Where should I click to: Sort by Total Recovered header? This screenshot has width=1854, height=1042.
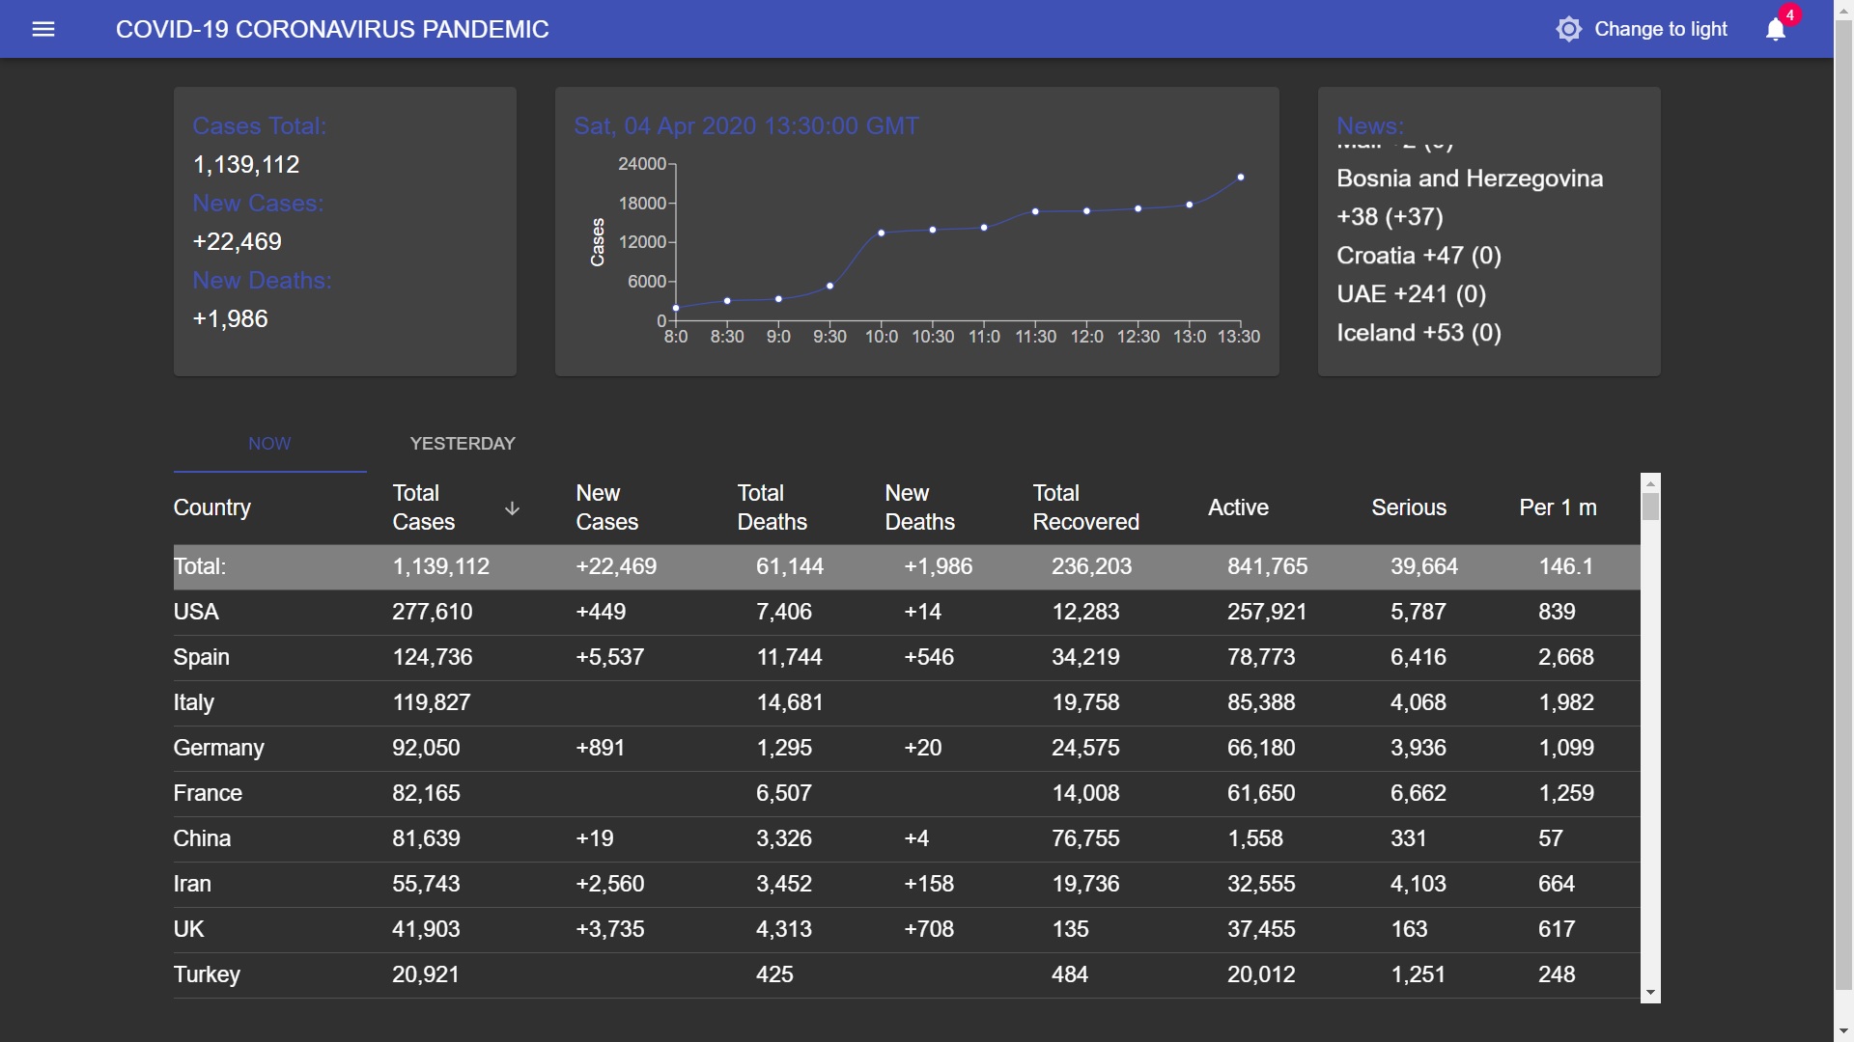pos(1085,507)
